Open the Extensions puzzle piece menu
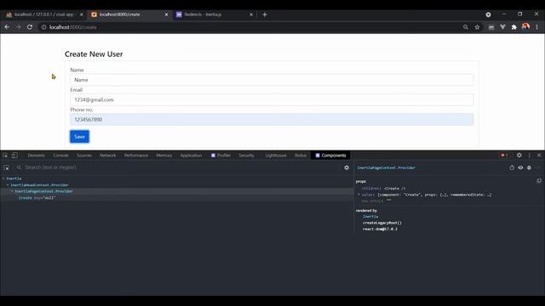Screen dimensions: 545x306 pyautogui.click(x=514, y=27)
